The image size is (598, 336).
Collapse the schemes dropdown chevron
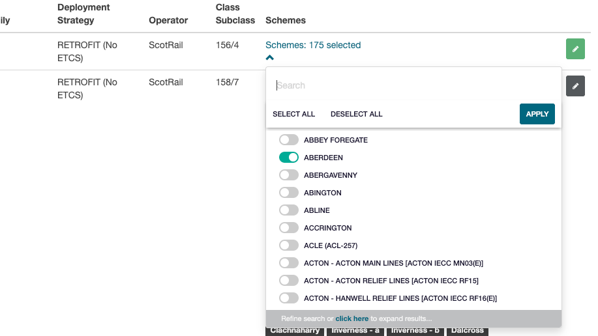click(270, 58)
